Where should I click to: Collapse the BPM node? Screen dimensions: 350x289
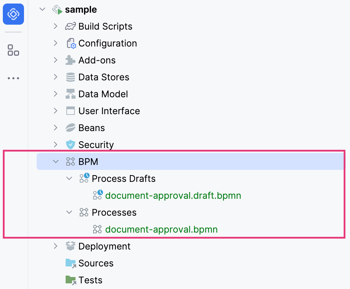click(x=55, y=162)
